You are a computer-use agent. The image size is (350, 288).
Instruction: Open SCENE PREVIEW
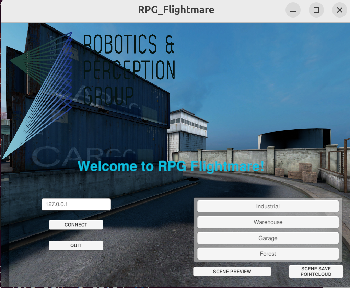point(232,272)
